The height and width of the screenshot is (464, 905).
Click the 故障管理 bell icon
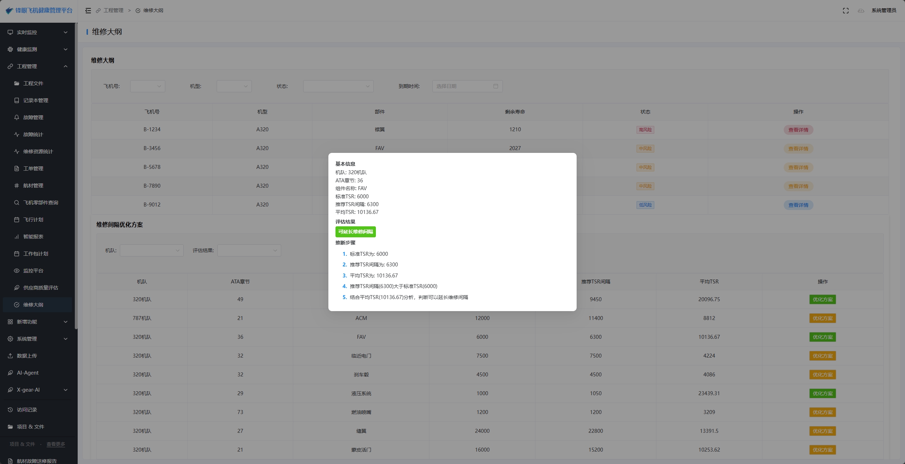17,117
